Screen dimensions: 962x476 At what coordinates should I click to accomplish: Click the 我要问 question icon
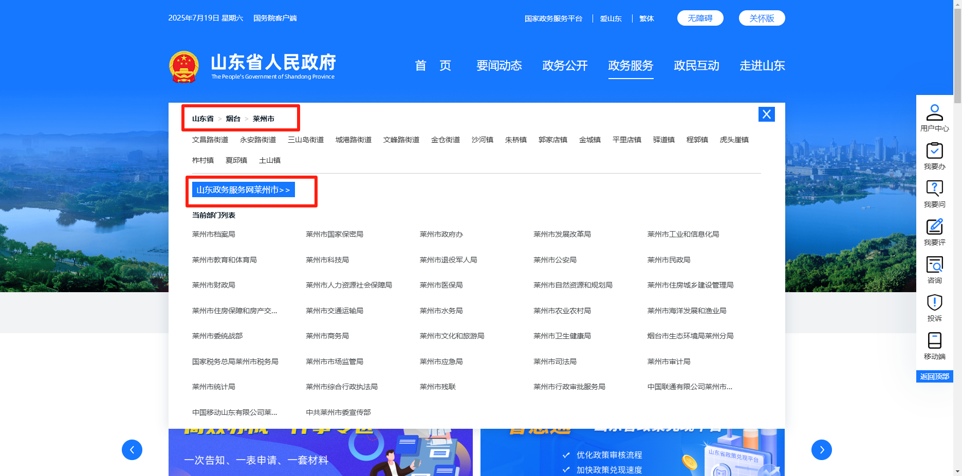(x=934, y=189)
